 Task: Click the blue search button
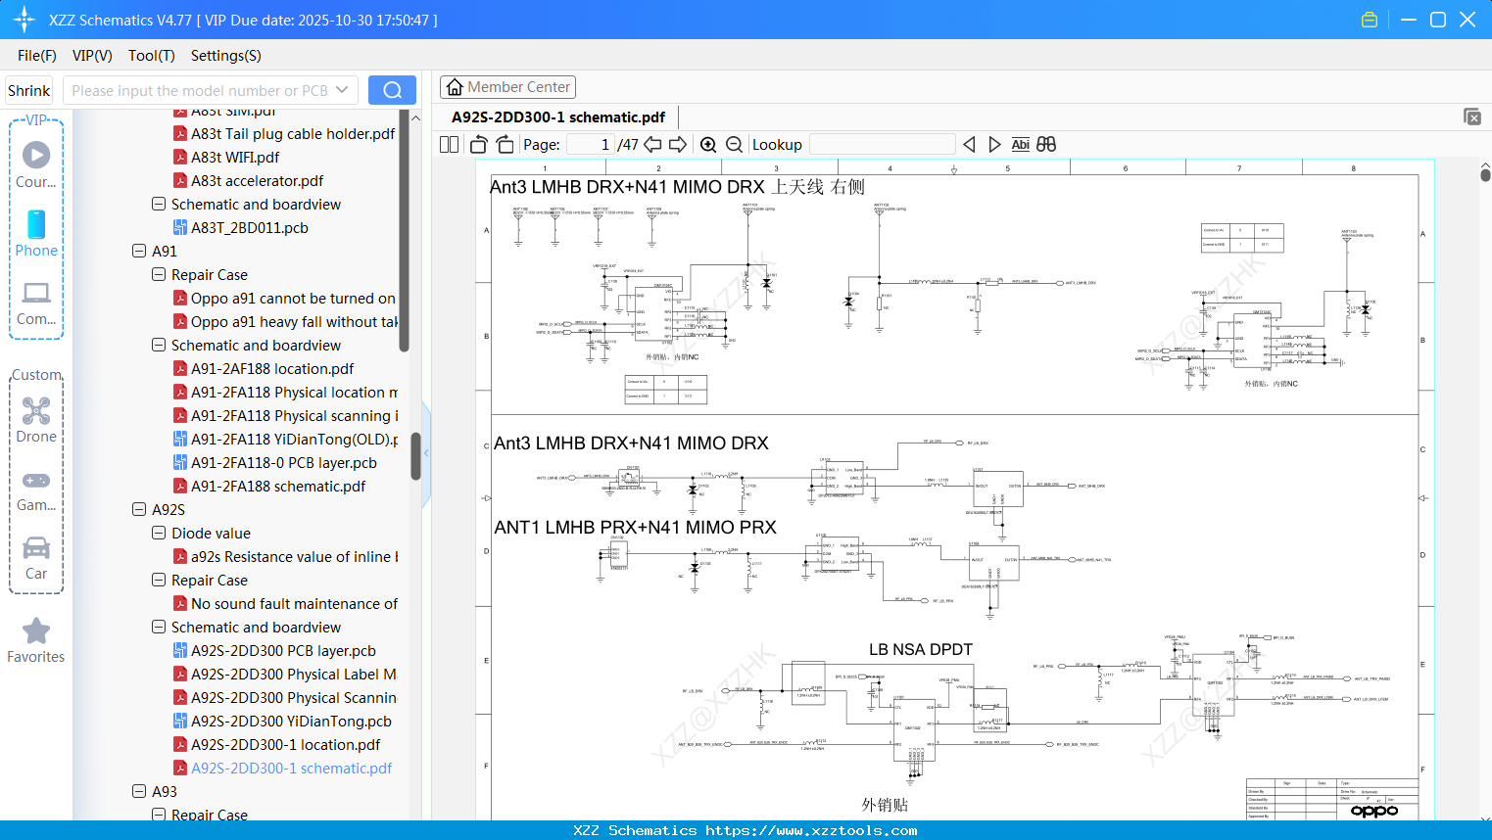click(x=392, y=90)
